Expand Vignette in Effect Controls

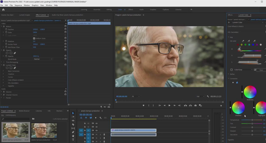click(x=3, y=86)
